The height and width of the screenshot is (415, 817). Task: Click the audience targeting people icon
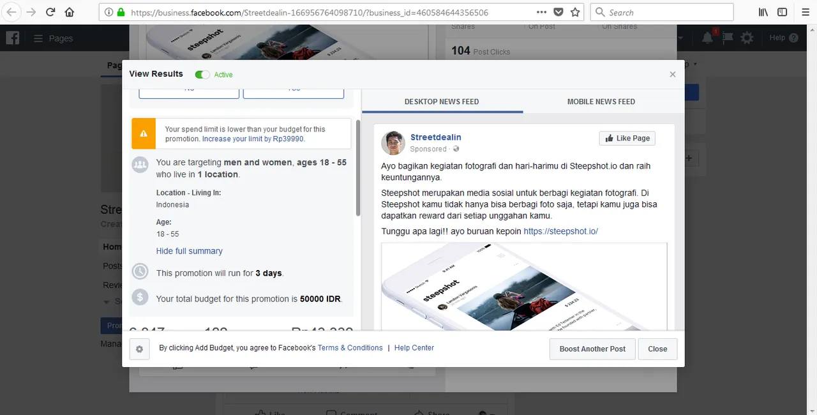point(140,165)
